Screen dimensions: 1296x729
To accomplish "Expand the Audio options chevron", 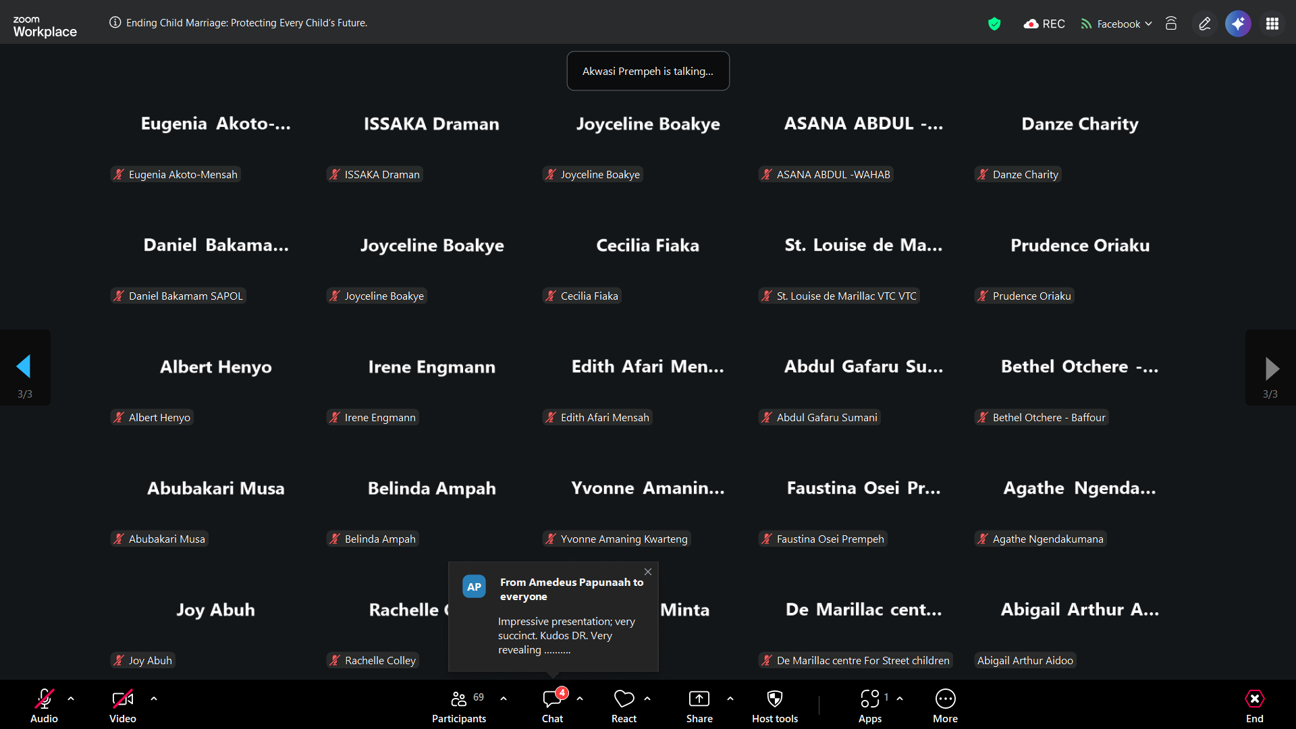I will coord(71,699).
